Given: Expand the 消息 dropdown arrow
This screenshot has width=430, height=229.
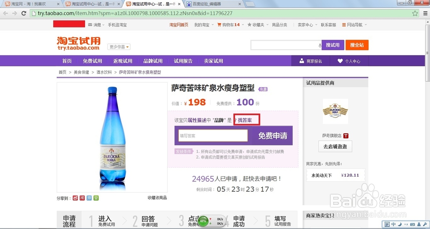Looking at the screenshot, I should pos(103,25).
